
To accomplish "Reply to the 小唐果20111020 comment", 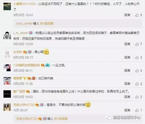I will click(x=127, y=15).
